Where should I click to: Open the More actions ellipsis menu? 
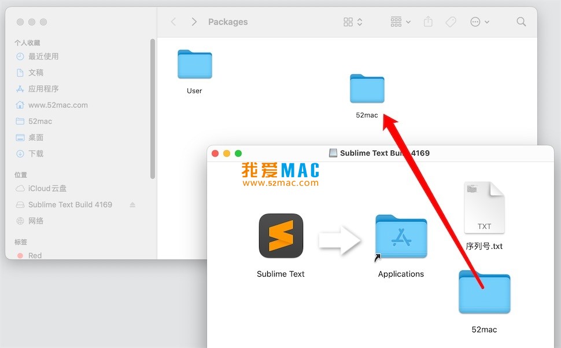[479, 22]
